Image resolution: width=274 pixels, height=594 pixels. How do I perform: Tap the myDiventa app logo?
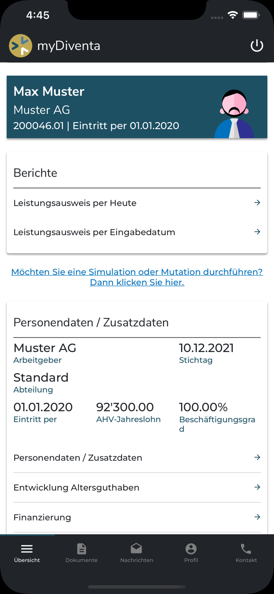[x=21, y=45]
